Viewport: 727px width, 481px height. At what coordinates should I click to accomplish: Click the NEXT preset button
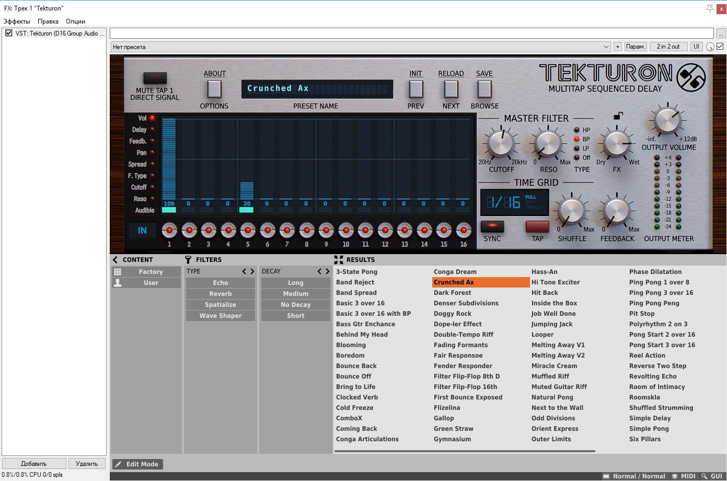[x=451, y=89]
